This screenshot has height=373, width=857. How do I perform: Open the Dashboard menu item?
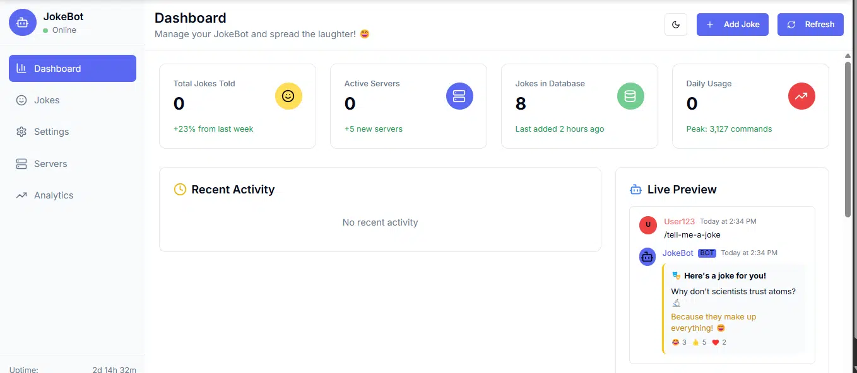[x=73, y=69]
